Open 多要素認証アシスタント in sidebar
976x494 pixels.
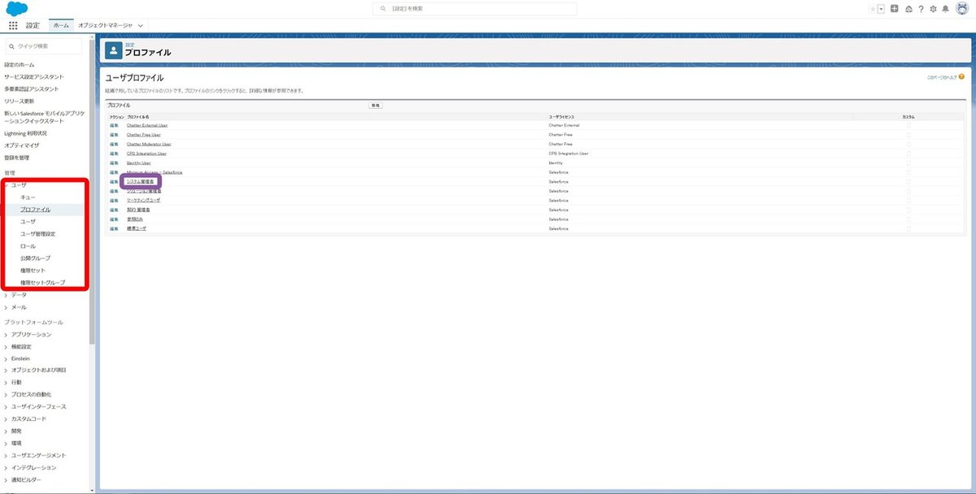pyautogui.click(x=32, y=89)
